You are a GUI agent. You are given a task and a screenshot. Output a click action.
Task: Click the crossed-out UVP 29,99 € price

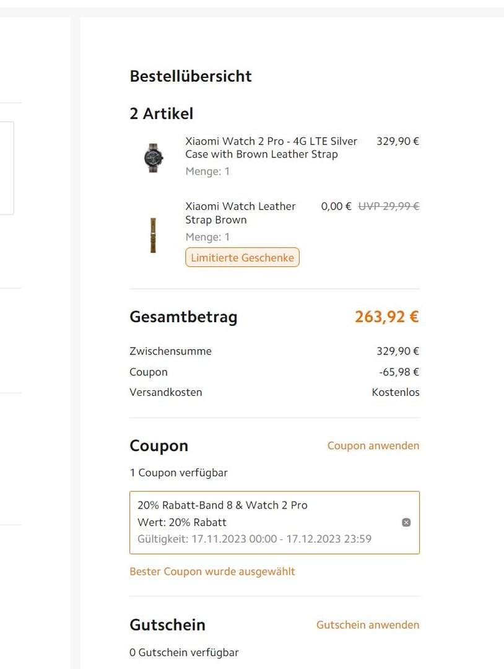pyautogui.click(x=388, y=206)
